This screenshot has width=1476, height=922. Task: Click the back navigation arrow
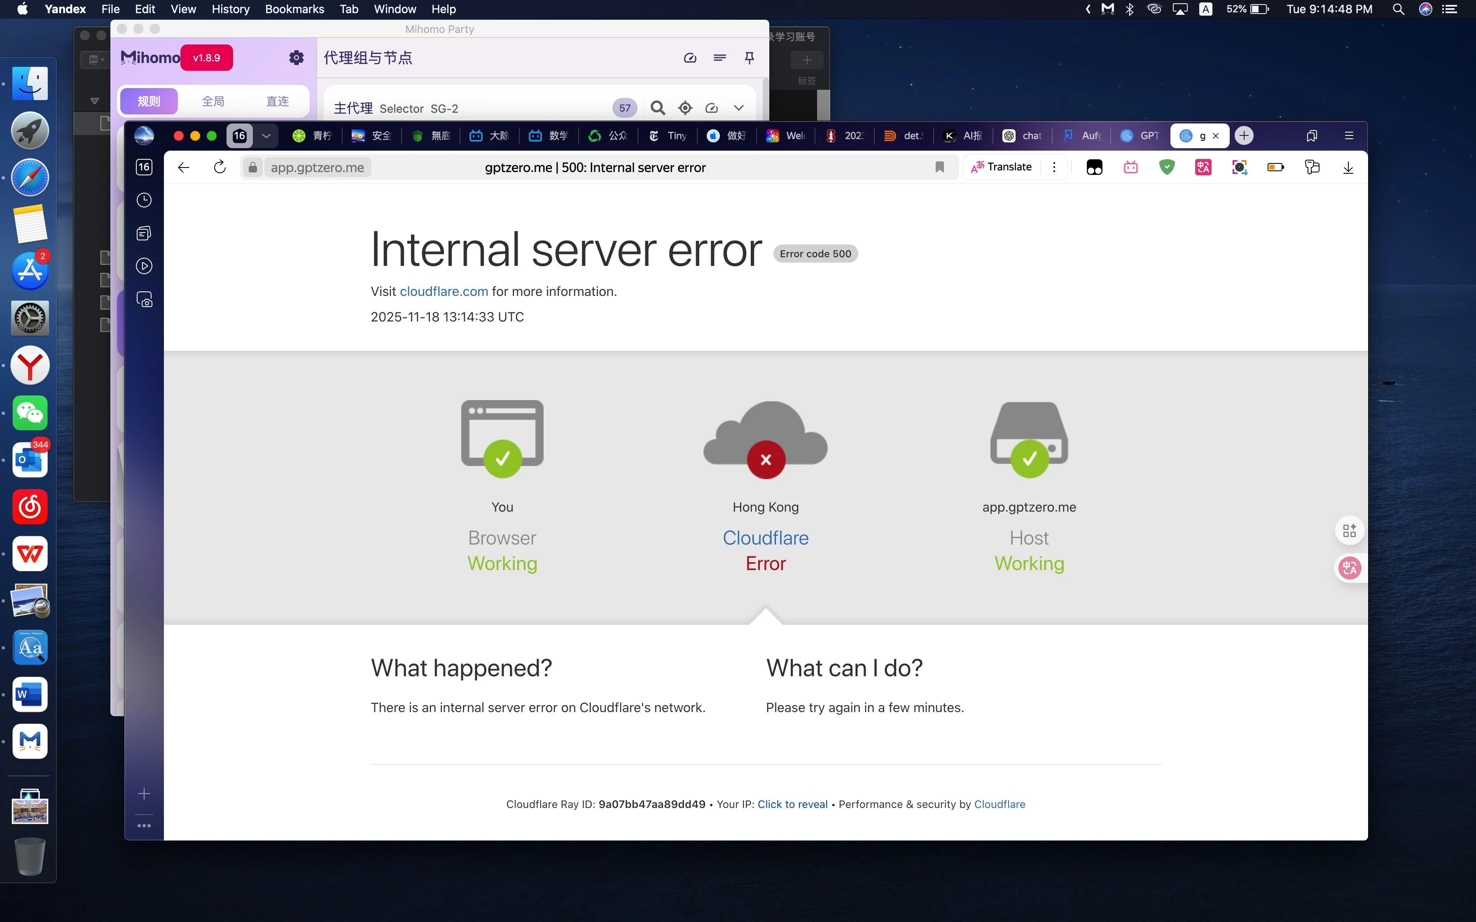(x=184, y=167)
